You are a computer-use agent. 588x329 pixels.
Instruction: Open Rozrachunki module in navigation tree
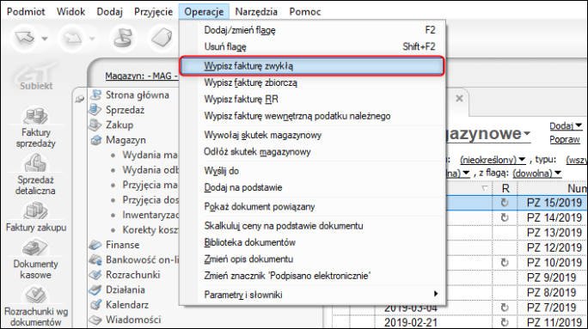(x=132, y=275)
